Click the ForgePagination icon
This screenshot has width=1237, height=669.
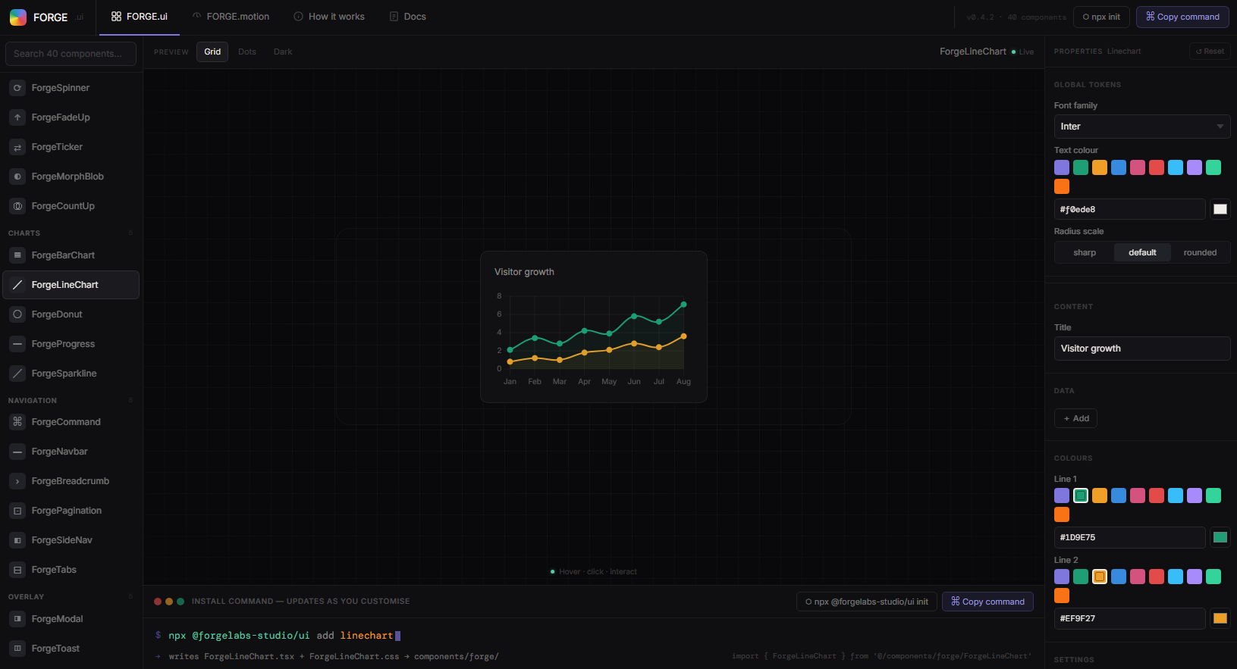tap(17, 511)
